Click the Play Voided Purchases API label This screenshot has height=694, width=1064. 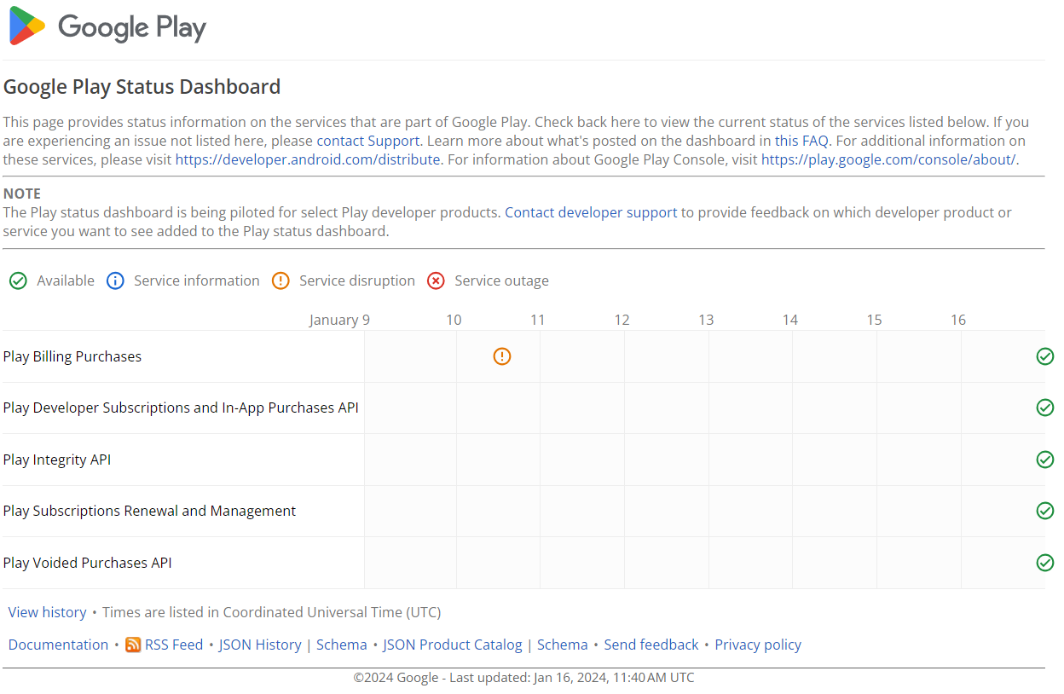[88, 563]
